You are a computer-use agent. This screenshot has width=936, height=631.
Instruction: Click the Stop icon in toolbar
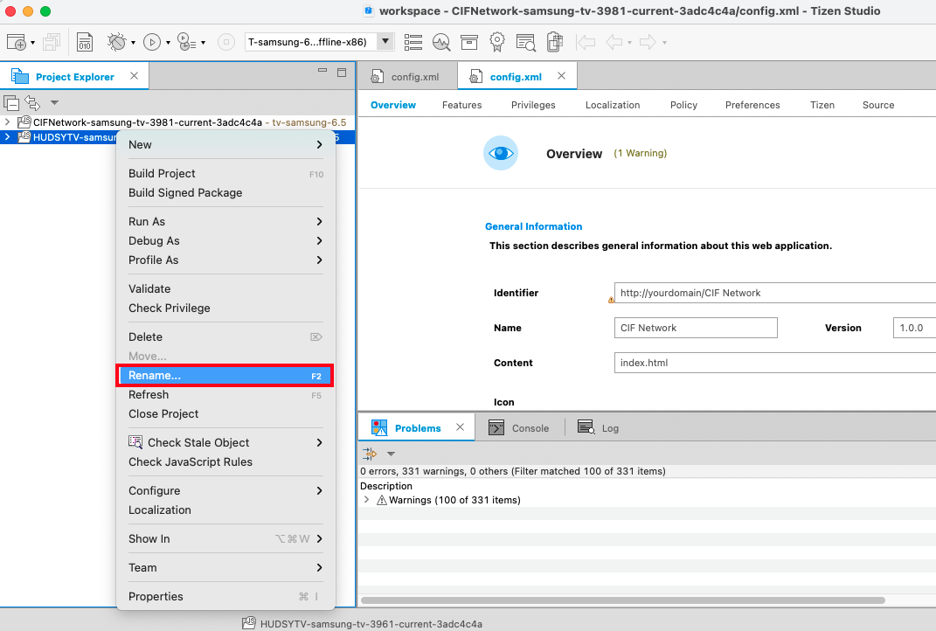tap(226, 42)
